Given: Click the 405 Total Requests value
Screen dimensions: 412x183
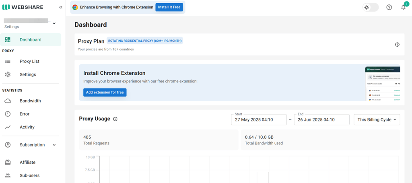Looking at the screenshot, I should click(x=87, y=137).
